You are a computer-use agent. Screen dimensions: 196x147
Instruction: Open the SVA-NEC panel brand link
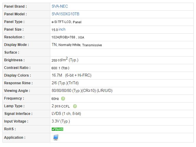coord(60,6)
